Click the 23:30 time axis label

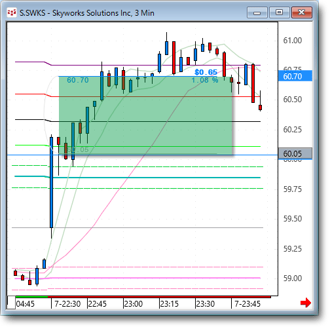pos(206,304)
